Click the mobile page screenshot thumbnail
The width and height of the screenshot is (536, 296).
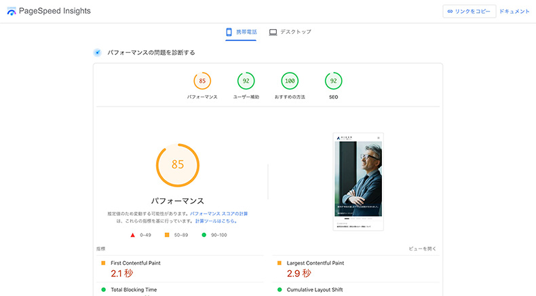tap(358, 182)
